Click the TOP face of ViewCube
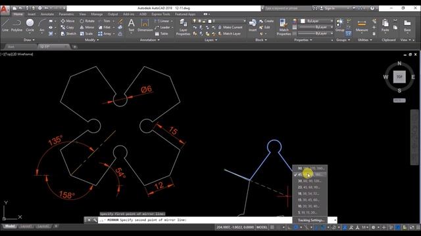This screenshot has width=421, height=236. pyautogui.click(x=399, y=77)
